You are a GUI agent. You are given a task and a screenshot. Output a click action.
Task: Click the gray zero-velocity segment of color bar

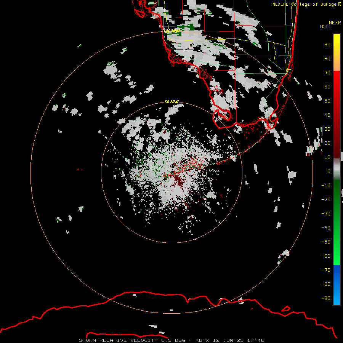[x=337, y=169]
